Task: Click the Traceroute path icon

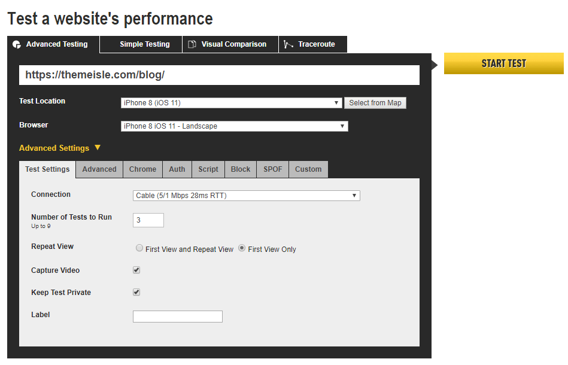Action: tap(288, 44)
